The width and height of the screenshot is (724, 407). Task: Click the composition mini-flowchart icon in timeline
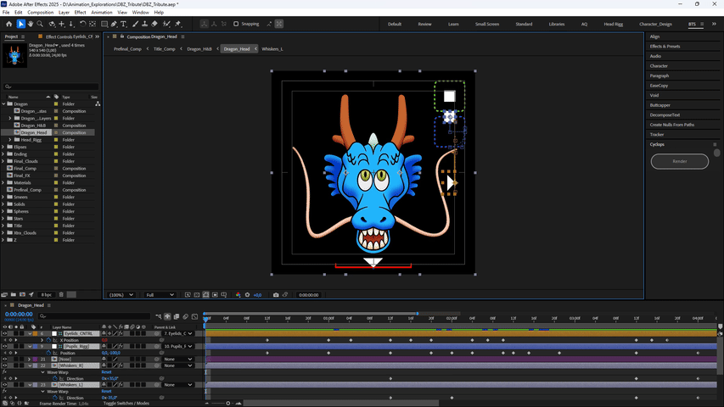(159, 316)
